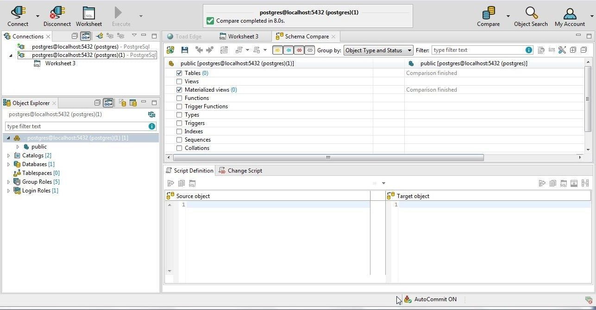Refresh the Object Explorer connection
The width and height of the screenshot is (596, 310).
(x=151, y=114)
